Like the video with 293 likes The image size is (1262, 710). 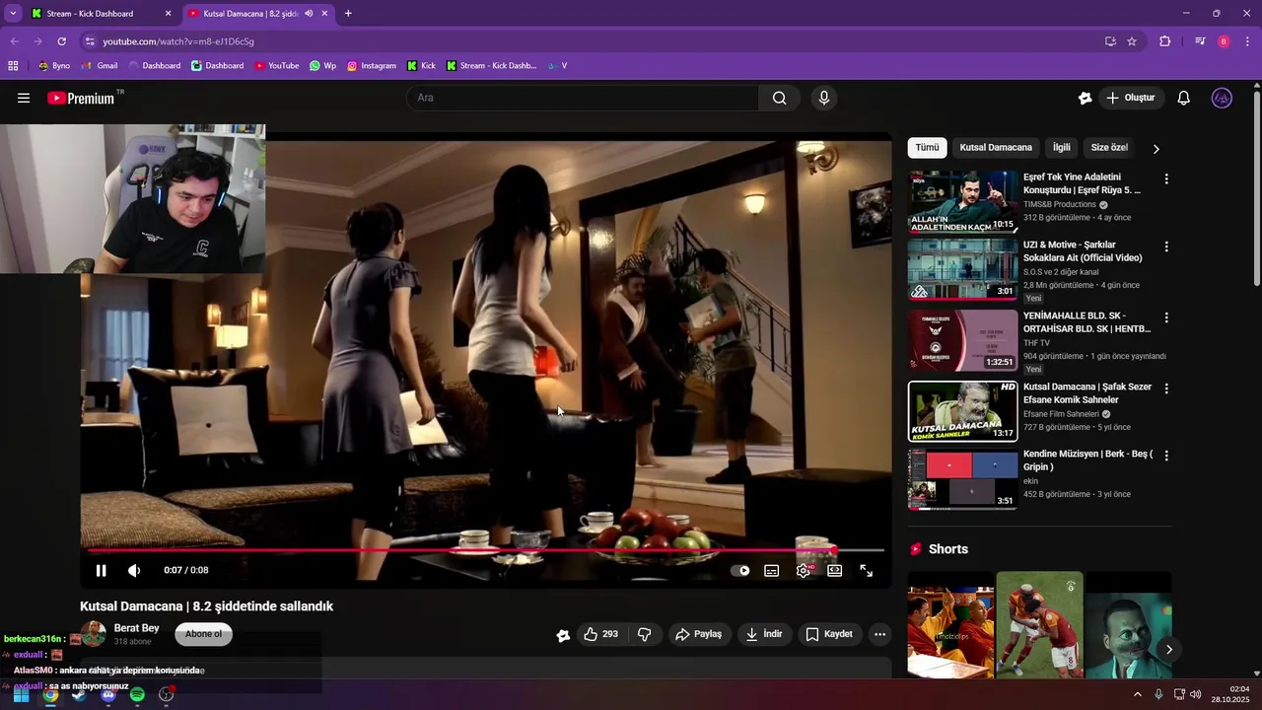coord(600,634)
